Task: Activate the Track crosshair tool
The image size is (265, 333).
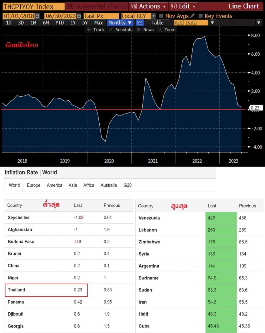Action: click(x=96, y=30)
